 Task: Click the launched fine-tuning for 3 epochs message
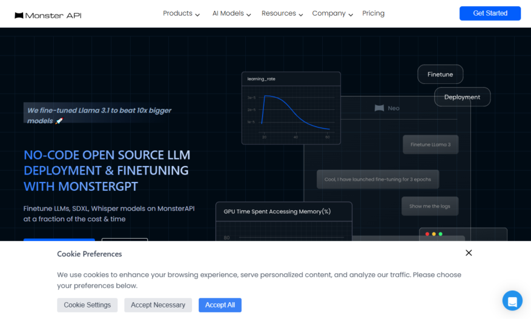[378, 179]
